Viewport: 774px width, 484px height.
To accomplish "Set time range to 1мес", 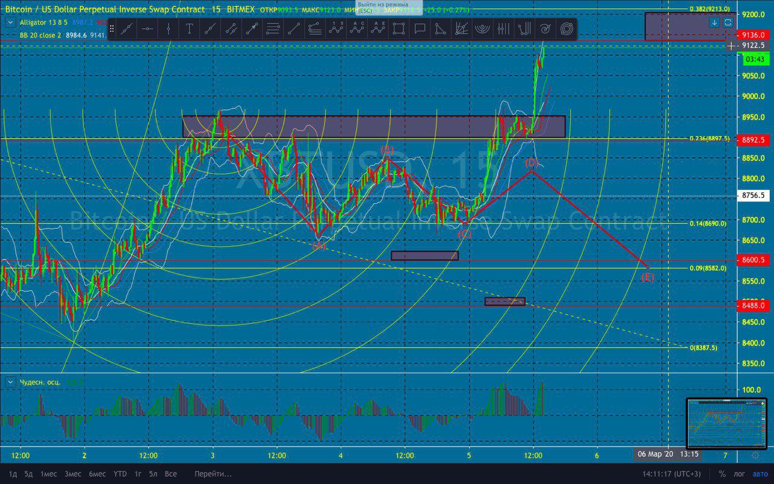I will [x=48, y=474].
